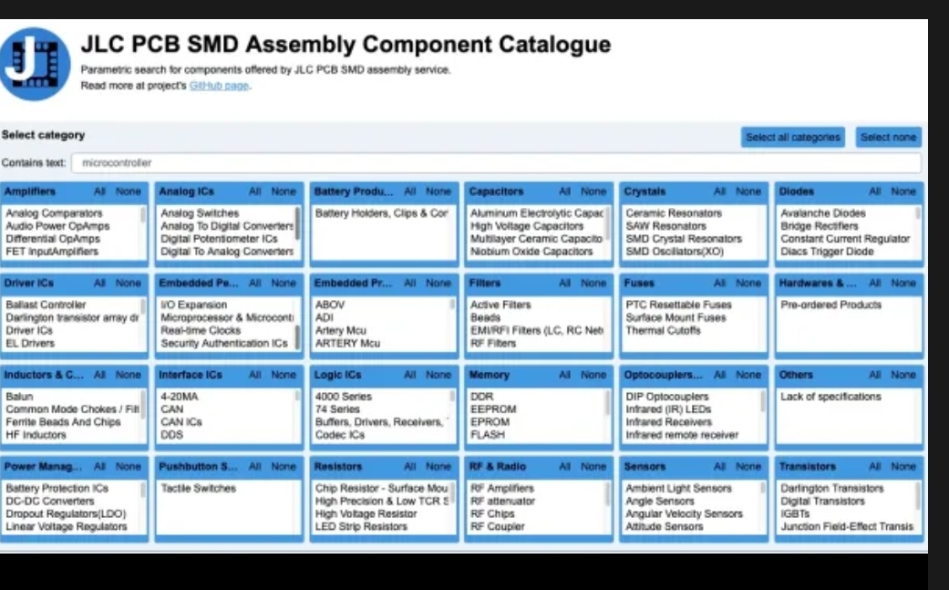Screen dimensions: 949x590
Task: Pick PTC Resettable Fuses
Action: (678, 305)
